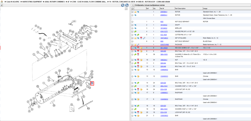Image resolution: width=251 pixels, height=121 pixels.
Task: Click green arrow icon in 396-41053 WASHER row
Action: [135, 54]
